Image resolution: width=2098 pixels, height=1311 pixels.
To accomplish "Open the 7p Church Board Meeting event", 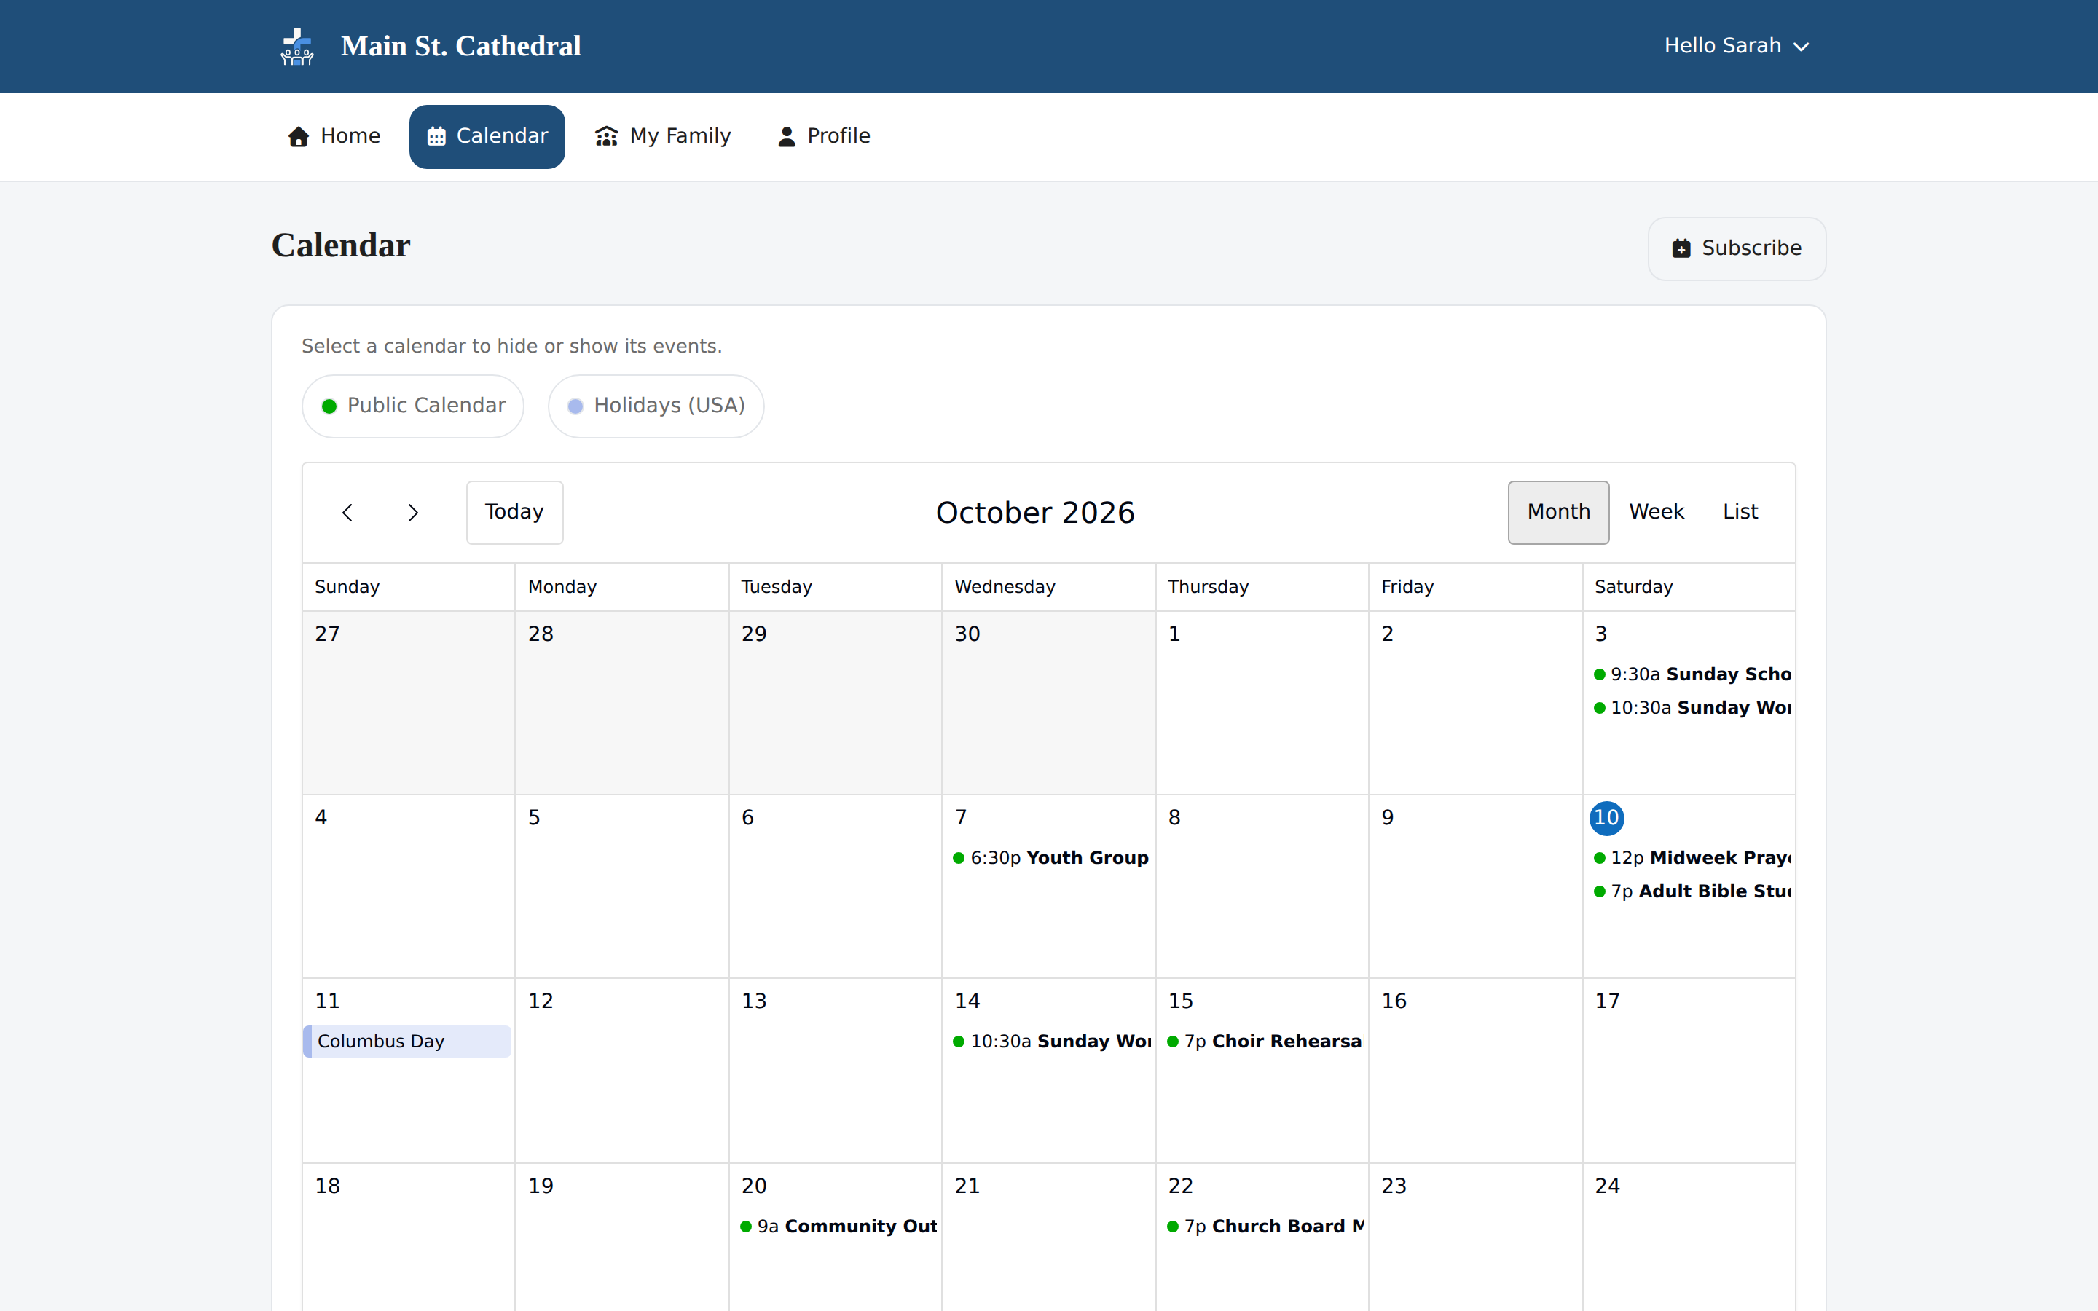I will coord(1264,1226).
